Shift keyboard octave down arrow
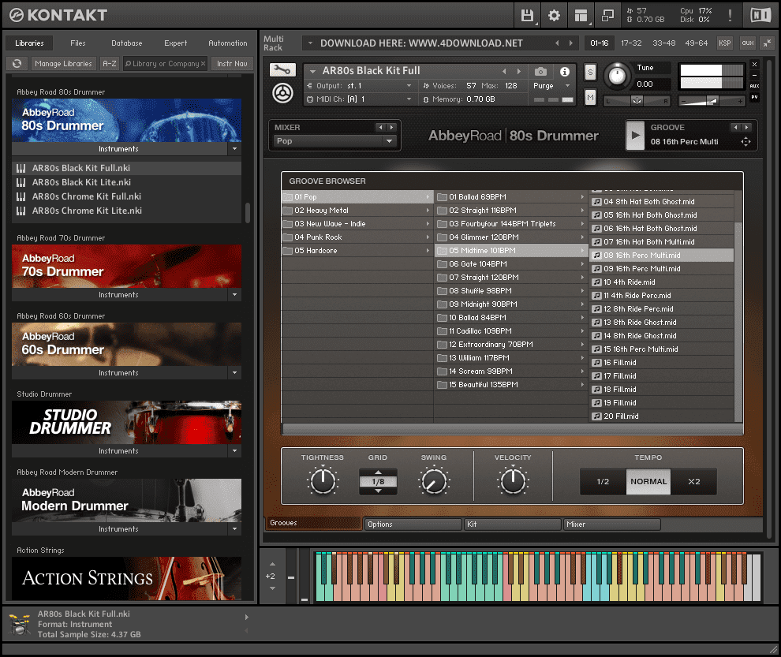The width and height of the screenshot is (781, 657). [272, 588]
